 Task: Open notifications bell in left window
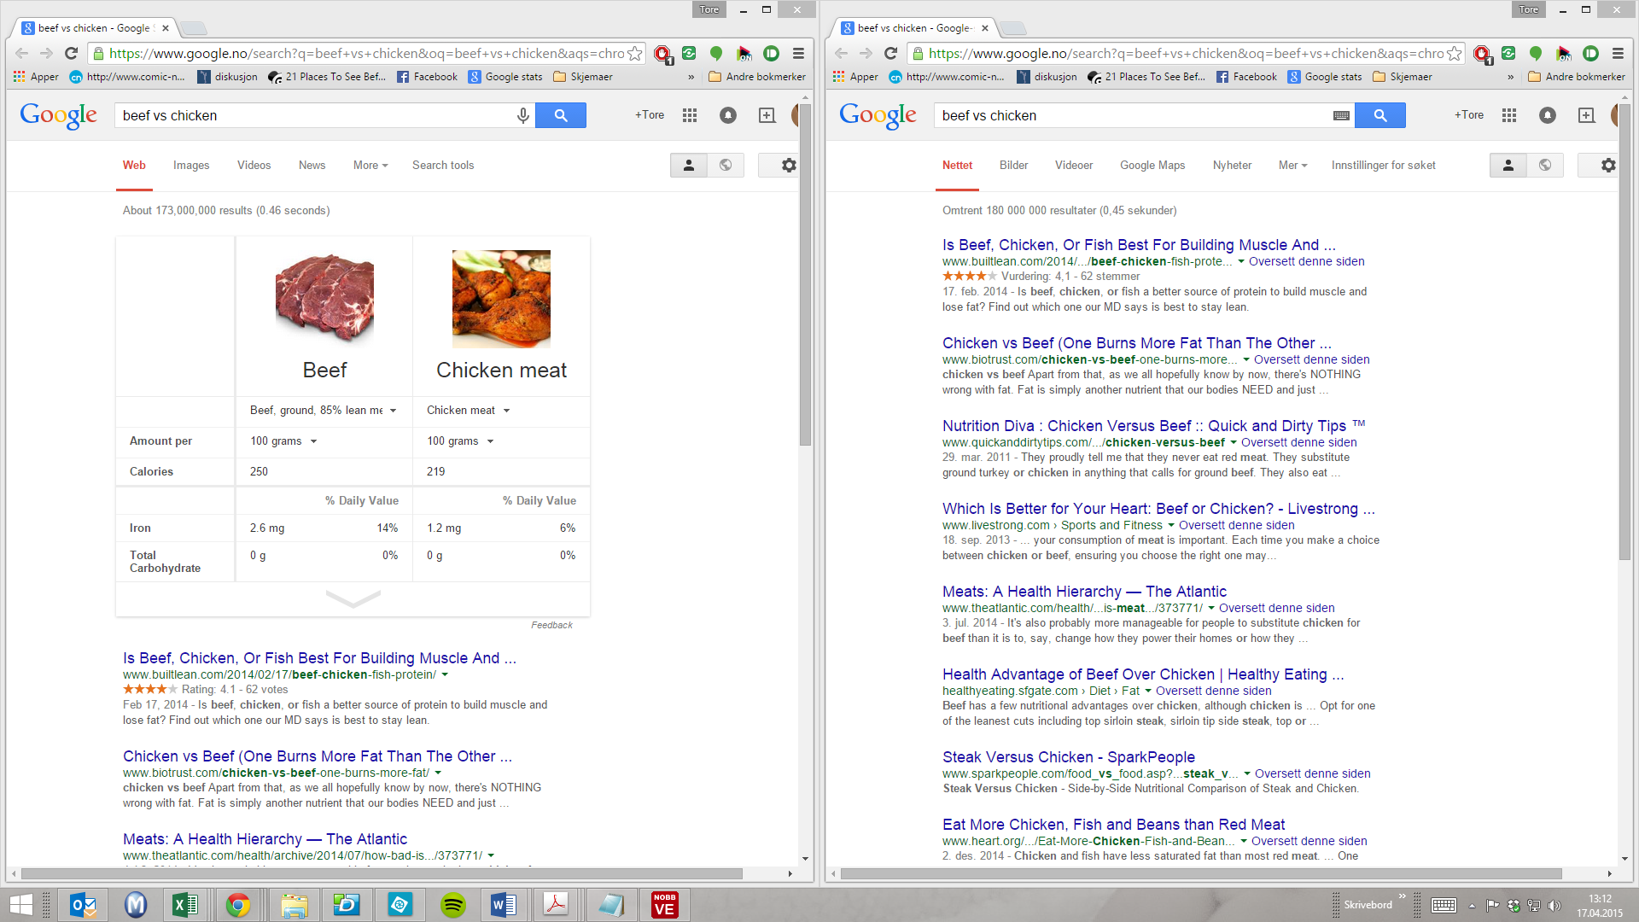(x=728, y=115)
